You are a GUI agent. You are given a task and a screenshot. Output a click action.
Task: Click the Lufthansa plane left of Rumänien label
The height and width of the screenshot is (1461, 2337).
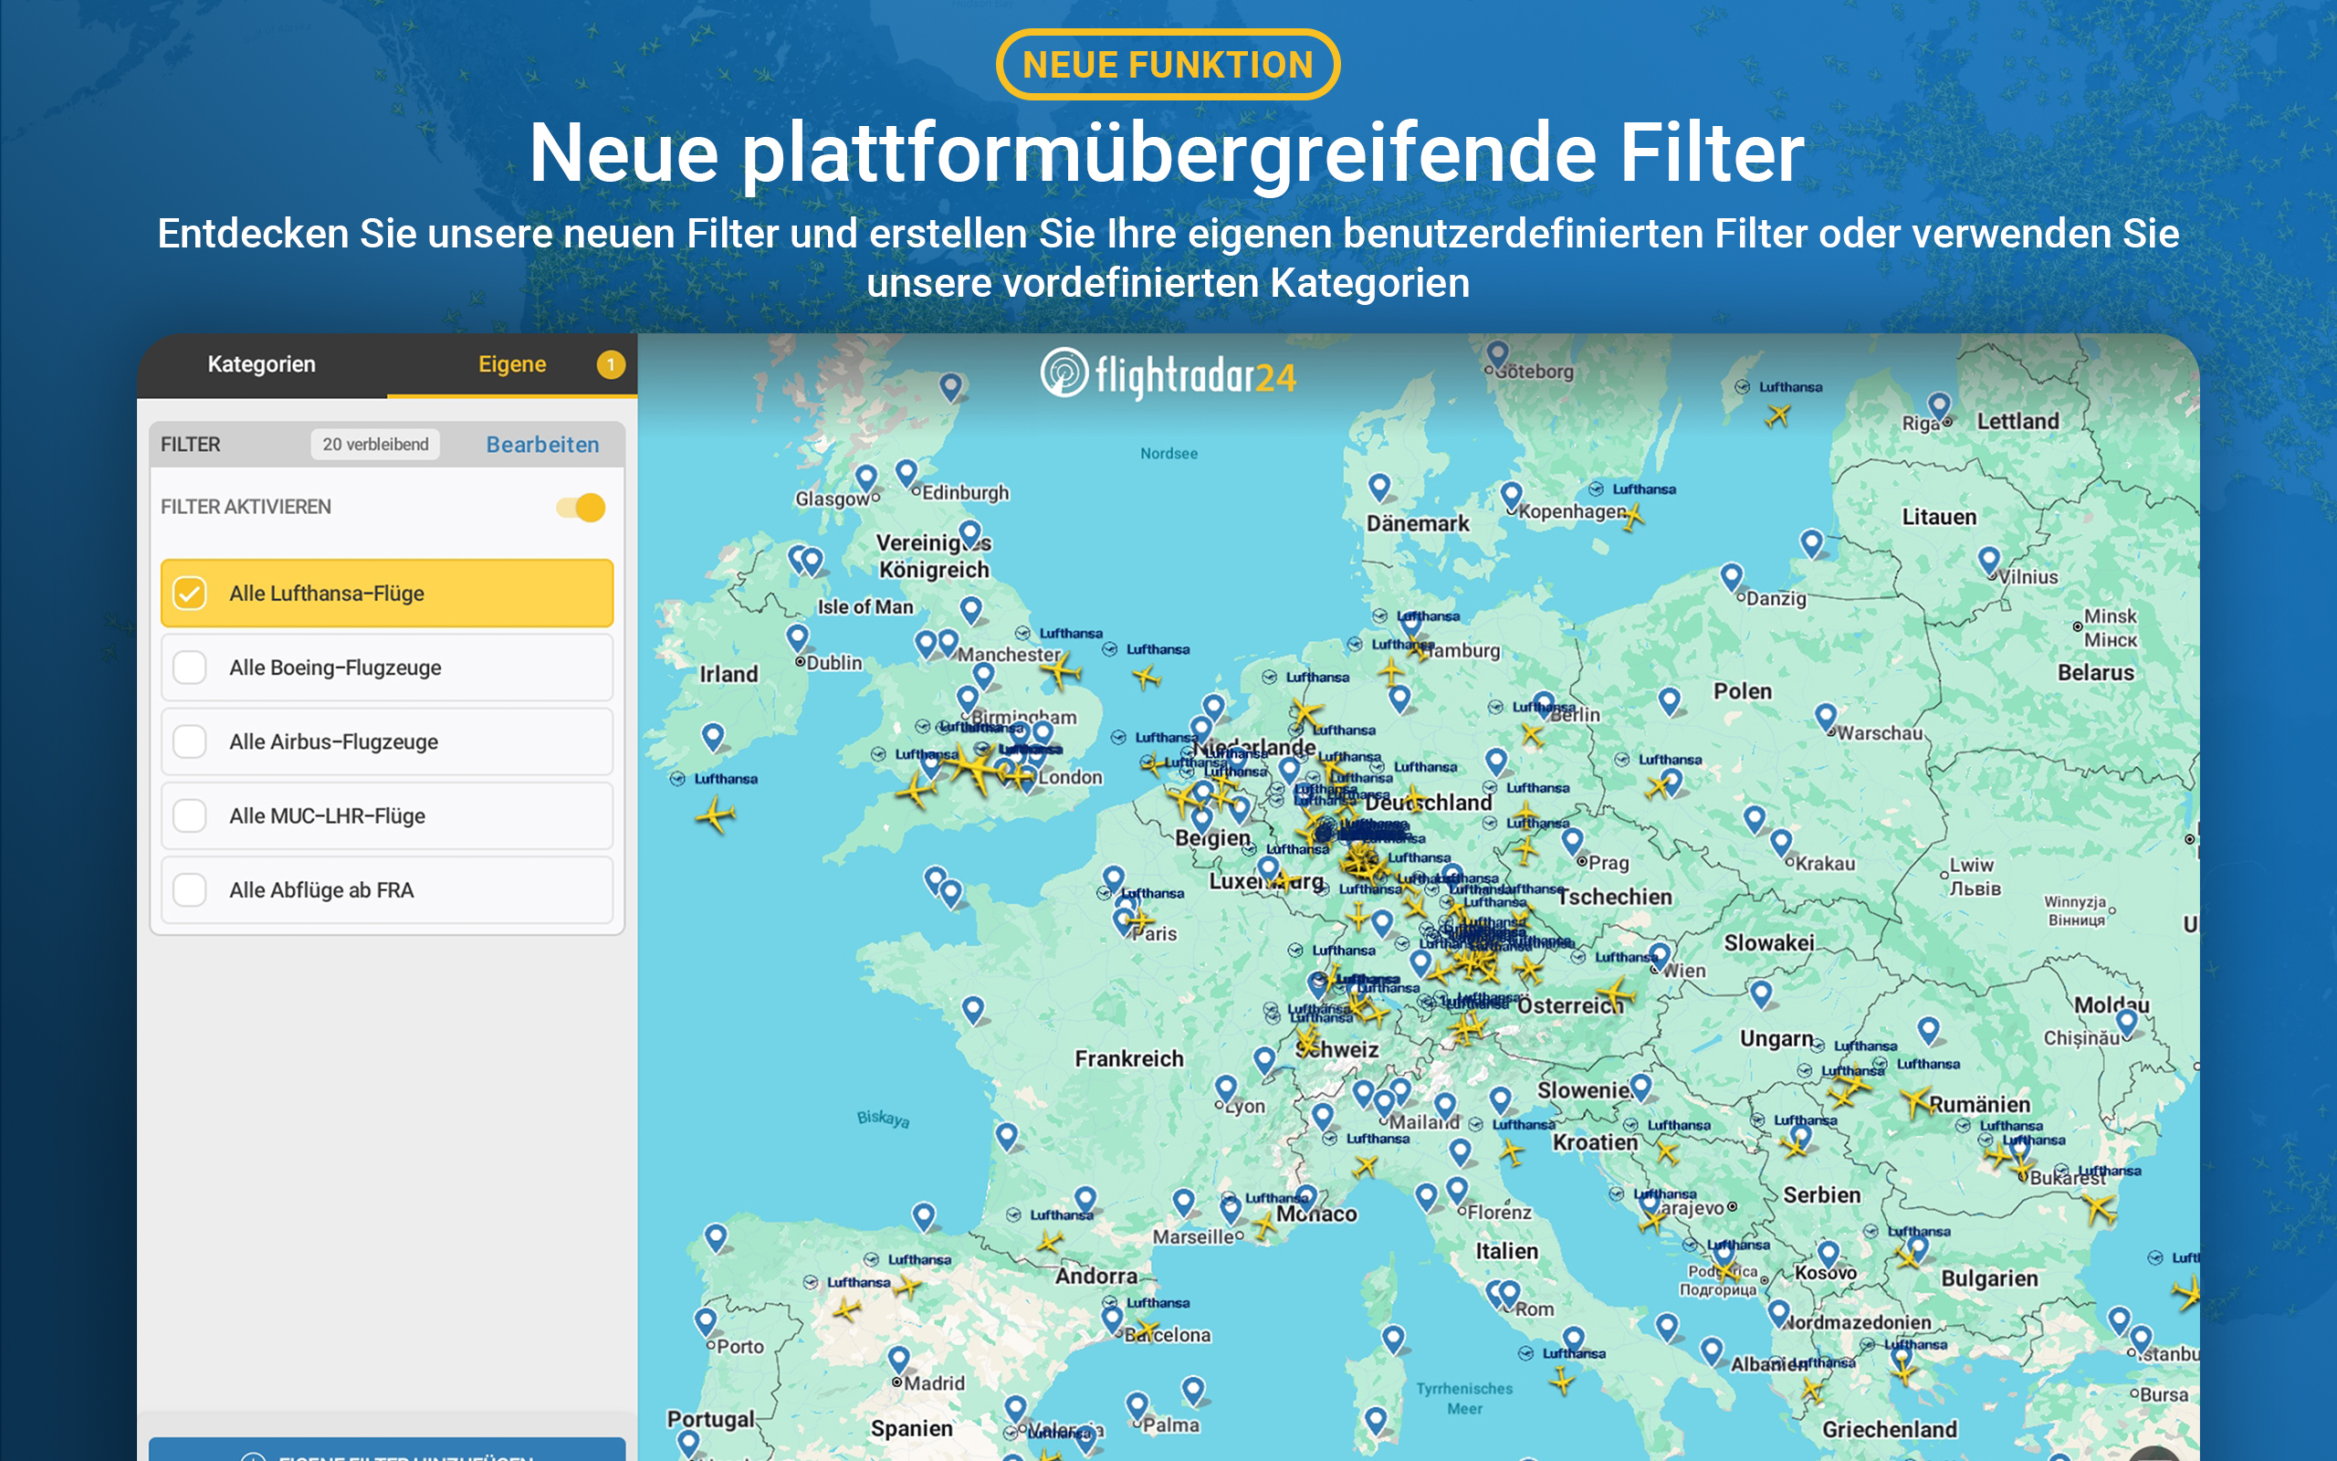coord(1915,1100)
